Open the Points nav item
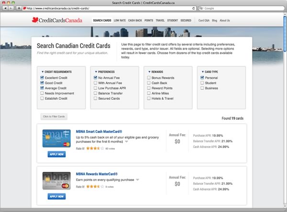This screenshot has width=287, height=212. (149, 20)
